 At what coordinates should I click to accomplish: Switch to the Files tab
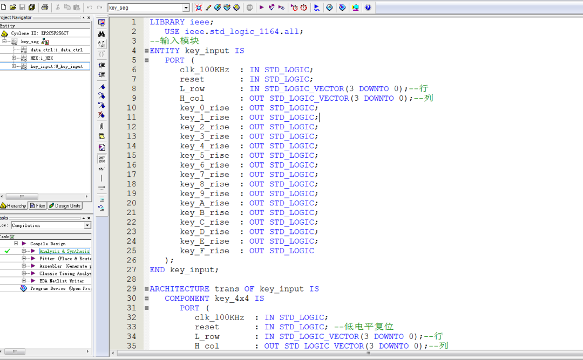pos(38,206)
